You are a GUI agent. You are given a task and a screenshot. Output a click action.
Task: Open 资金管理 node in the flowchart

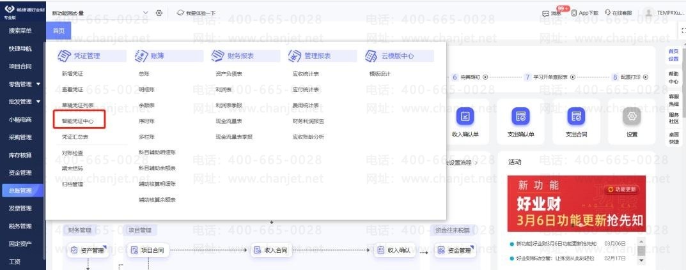455,250
